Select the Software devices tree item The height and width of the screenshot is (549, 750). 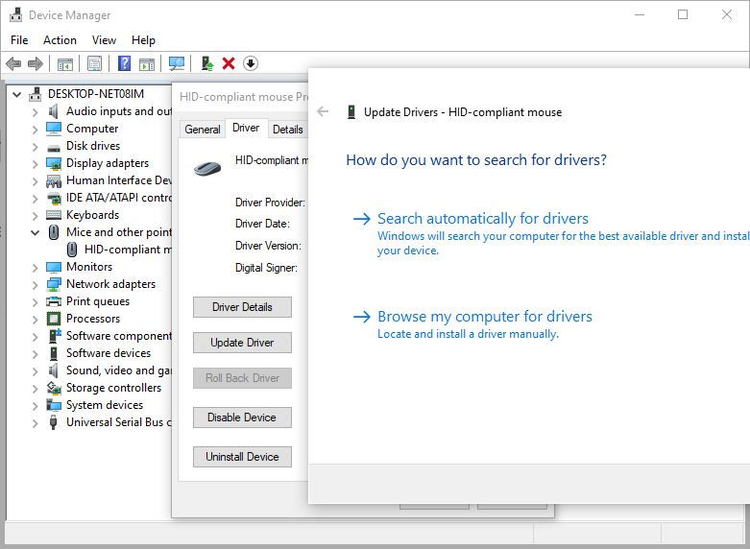click(x=109, y=353)
